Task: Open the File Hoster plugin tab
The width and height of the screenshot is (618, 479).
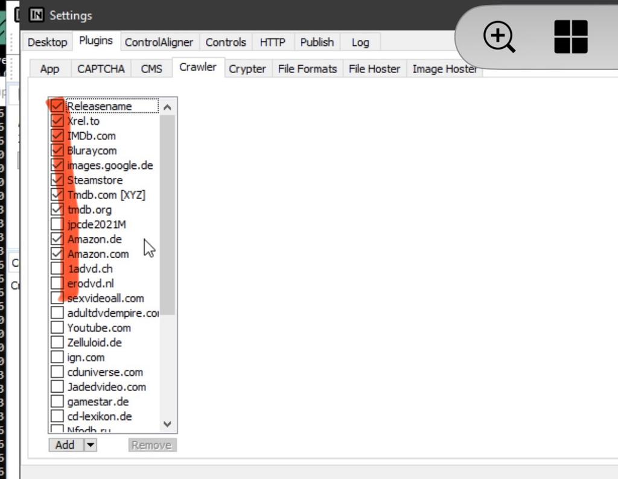Action: [374, 69]
